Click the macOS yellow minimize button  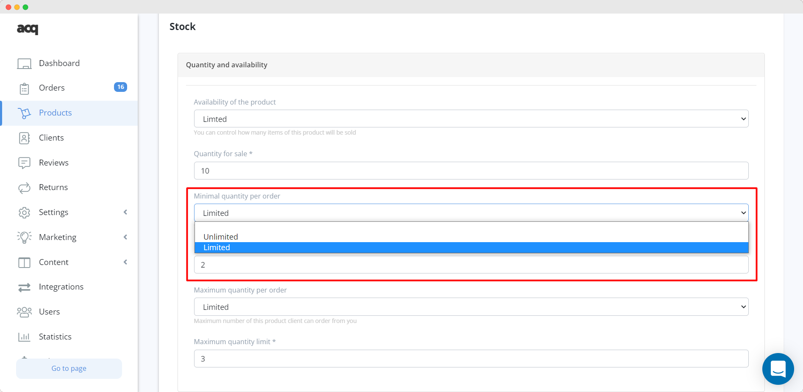point(17,7)
